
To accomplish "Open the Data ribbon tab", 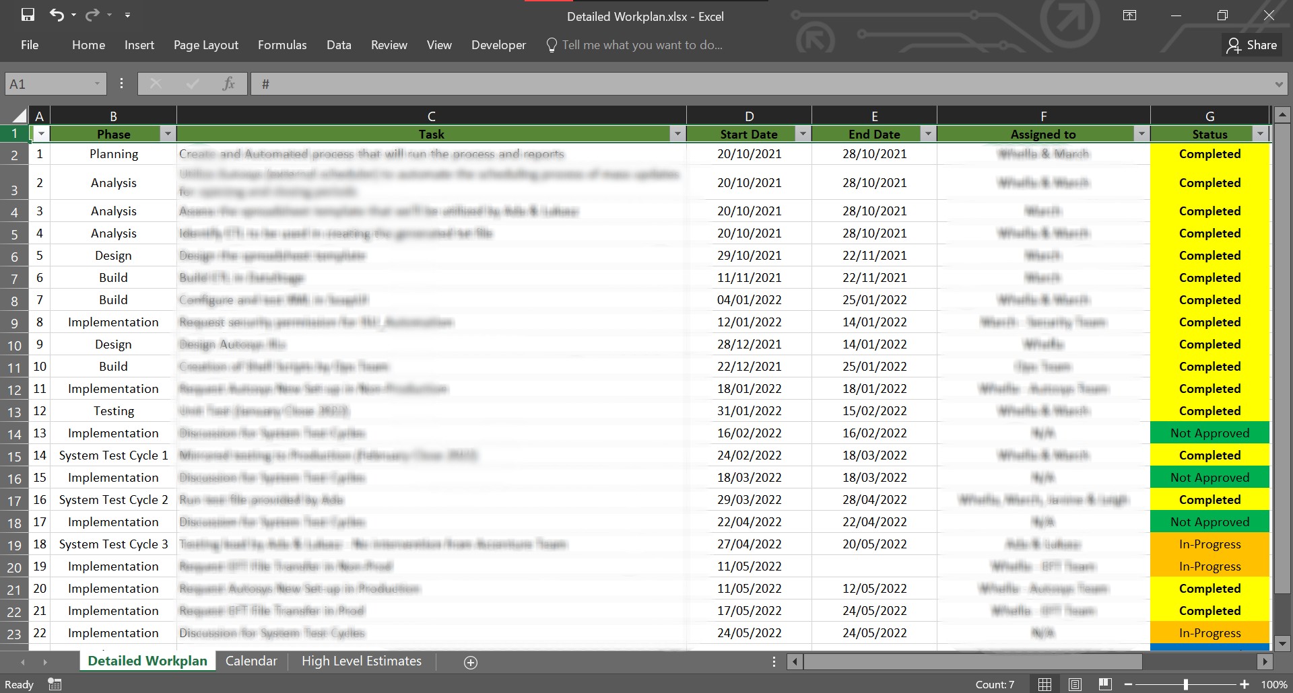I will [339, 45].
